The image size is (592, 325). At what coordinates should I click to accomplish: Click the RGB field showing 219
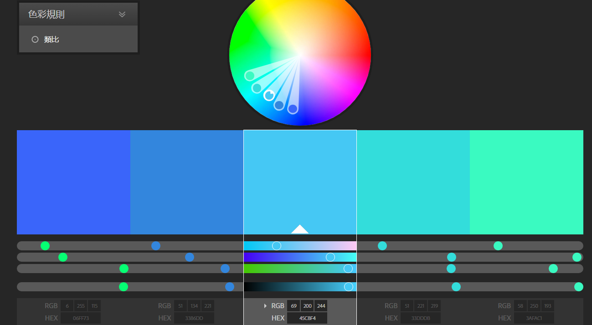[x=434, y=306]
